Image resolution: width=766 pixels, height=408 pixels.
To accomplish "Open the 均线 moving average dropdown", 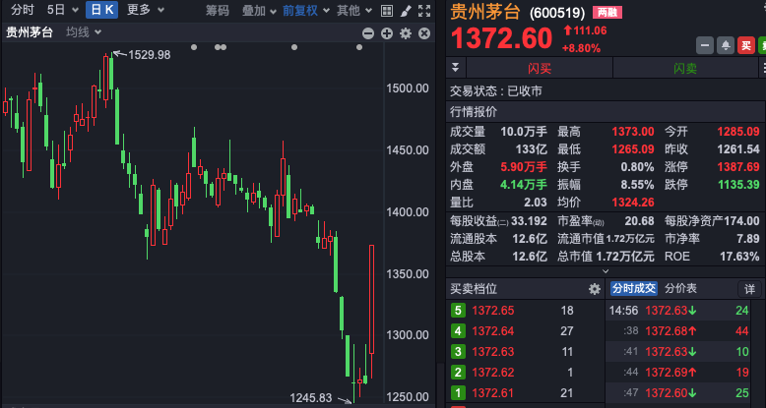I will coord(84,32).
